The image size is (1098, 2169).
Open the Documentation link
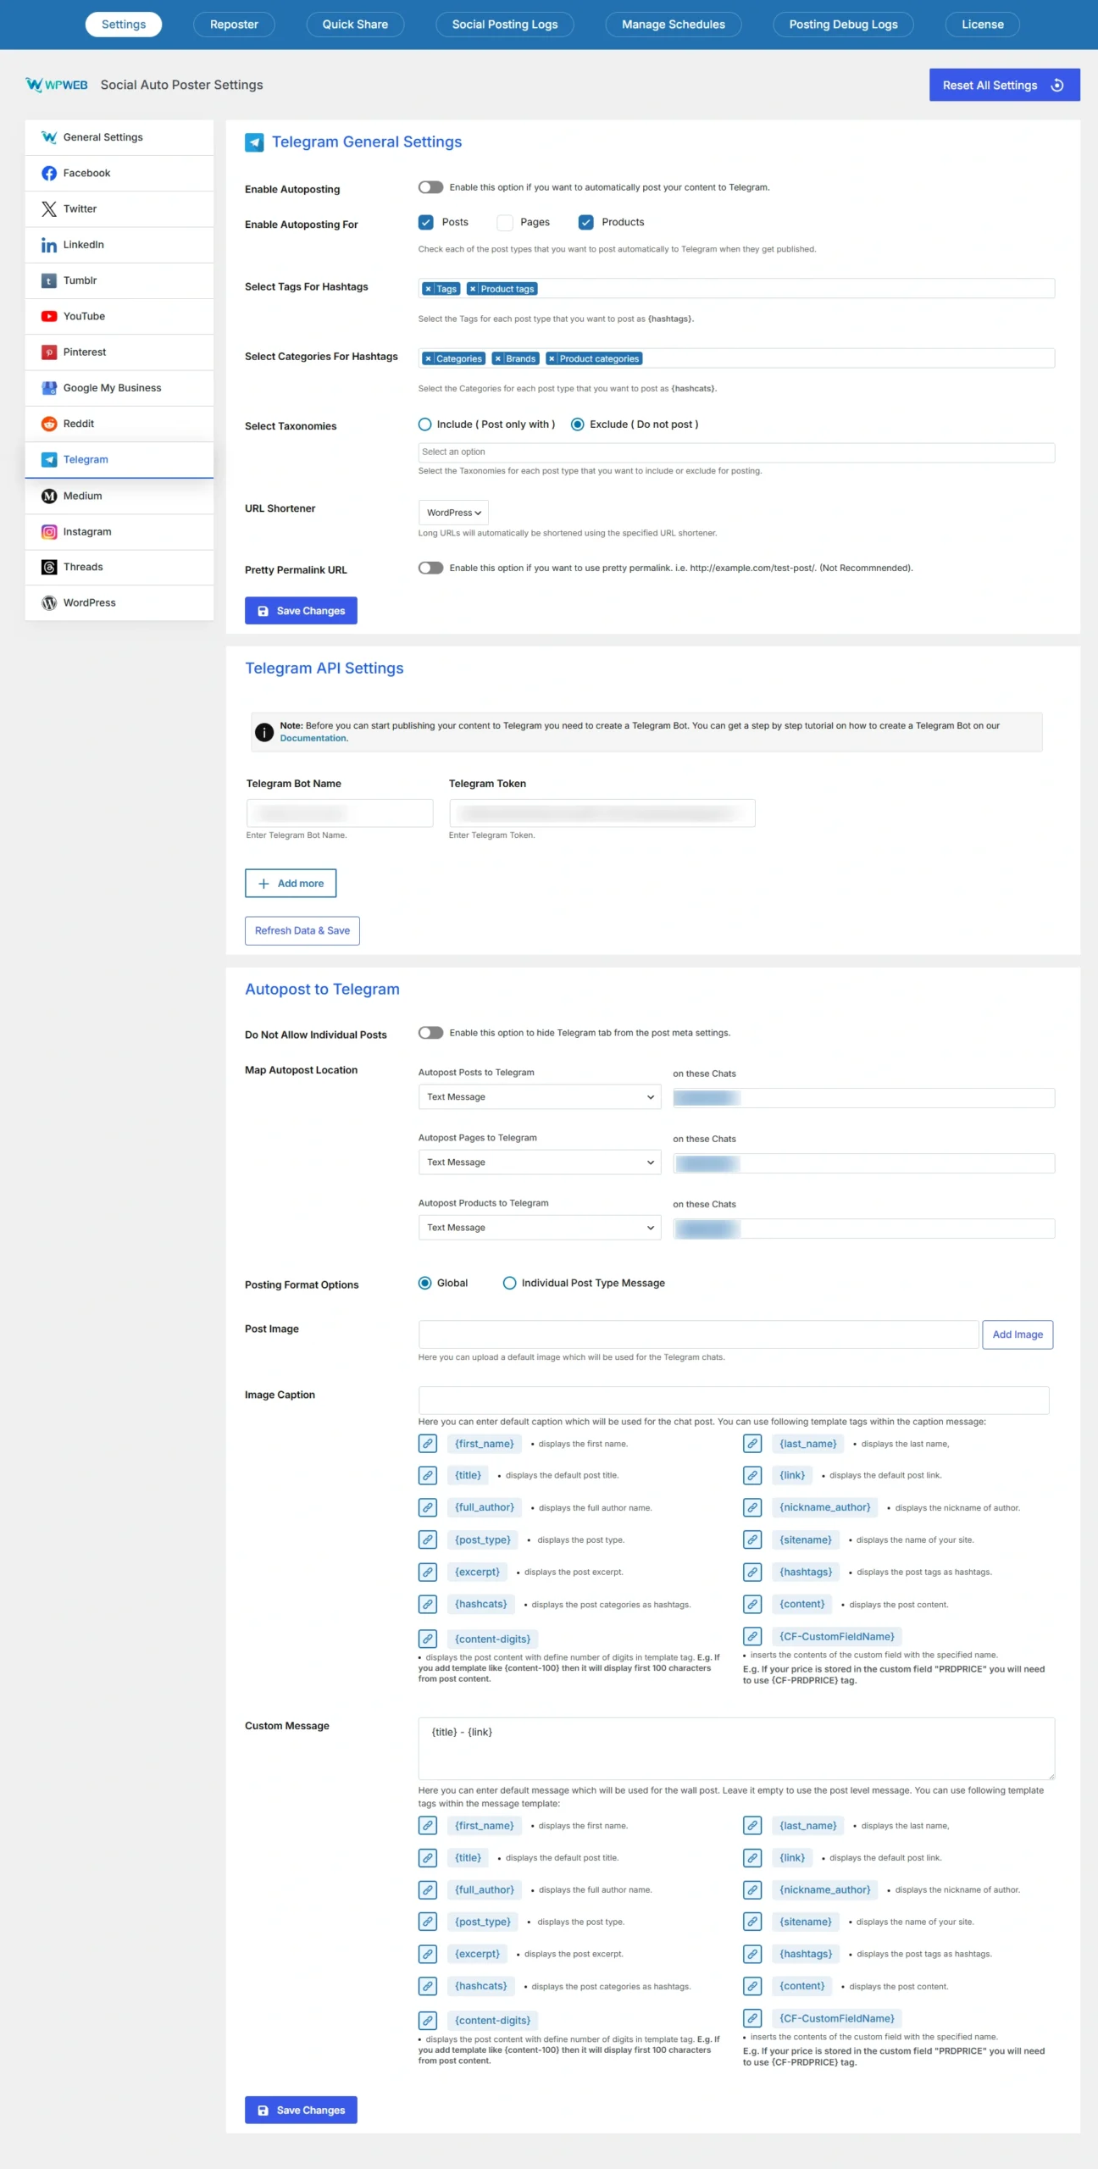[313, 739]
